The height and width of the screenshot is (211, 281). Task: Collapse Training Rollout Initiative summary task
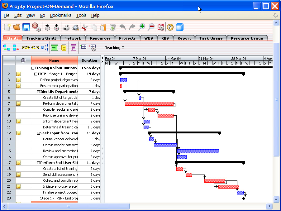pyautogui.click(x=33, y=68)
